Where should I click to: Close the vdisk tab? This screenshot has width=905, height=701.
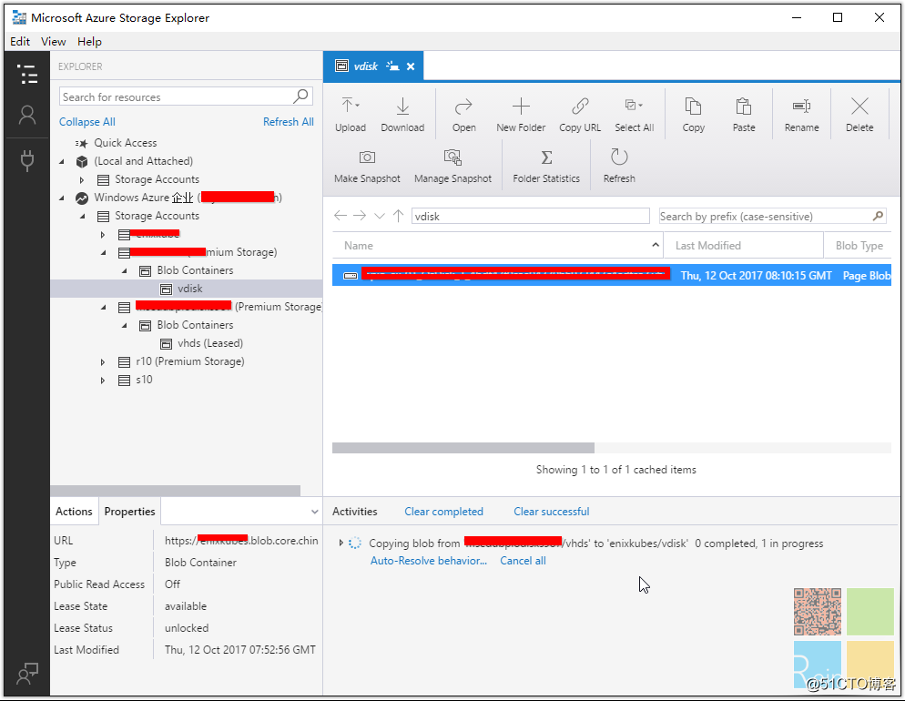411,66
